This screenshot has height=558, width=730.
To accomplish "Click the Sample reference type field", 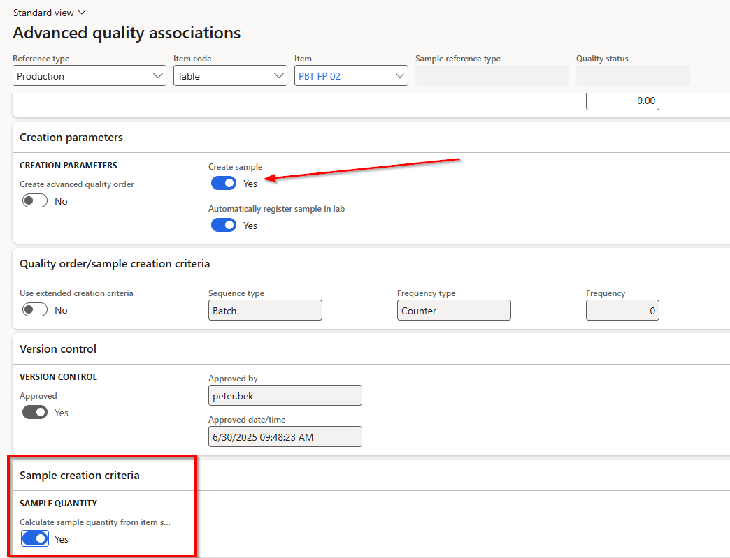I will 492,76.
